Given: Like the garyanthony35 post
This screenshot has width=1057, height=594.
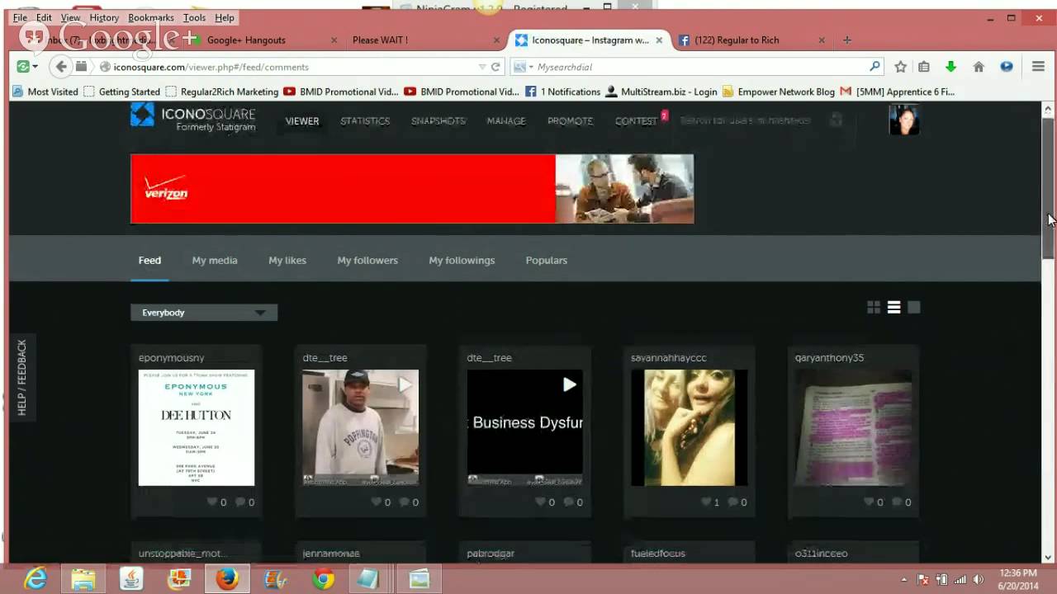Looking at the screenshot, I should pyautogui.click(x=869, y=502).
